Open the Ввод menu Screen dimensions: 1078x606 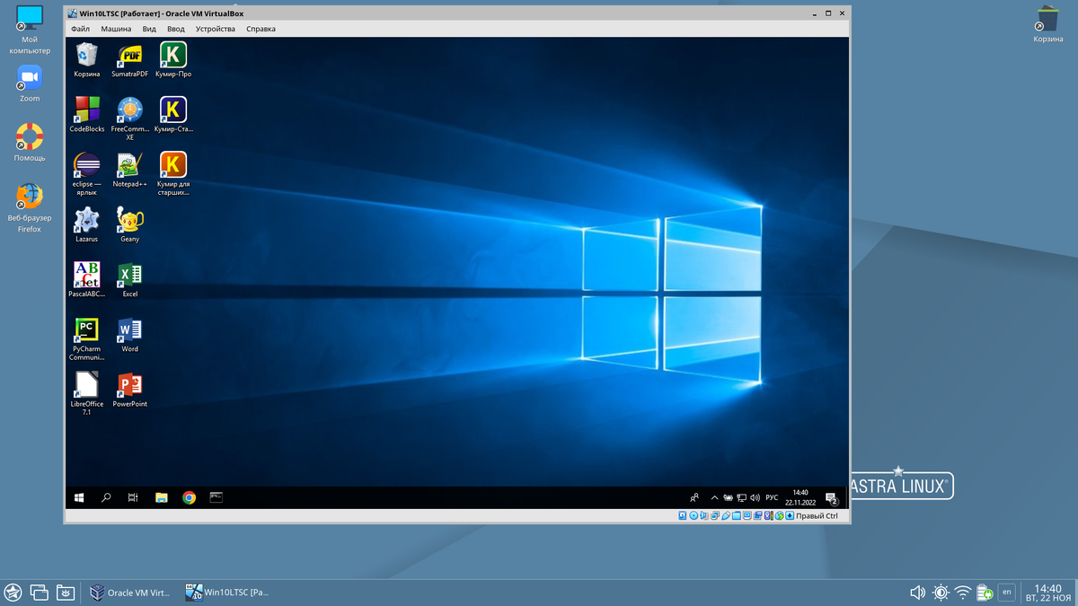click(176, 29)
